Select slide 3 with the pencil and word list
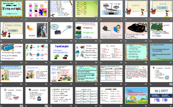Screen dimensions: 173x107 (x=62, y=9)
